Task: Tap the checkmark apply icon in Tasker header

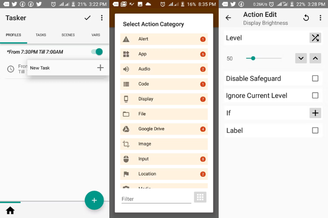Action: pyautogui.click(x=87, y=18)
